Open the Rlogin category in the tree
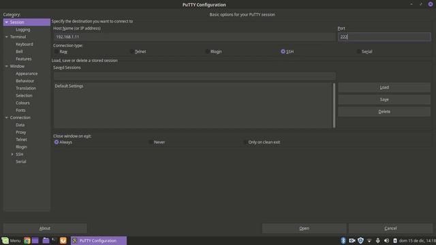The width and height of the screenshot is (436, 245). pos(21,147)
